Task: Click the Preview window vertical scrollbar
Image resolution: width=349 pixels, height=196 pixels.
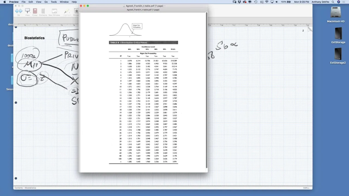Action: point(207,90)
